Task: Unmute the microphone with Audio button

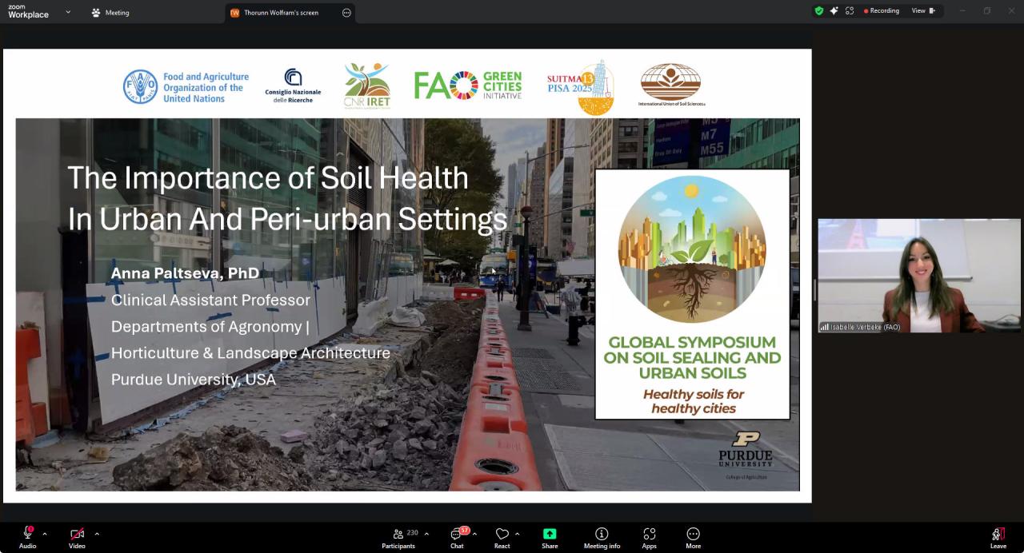Action: click(27, 535)
